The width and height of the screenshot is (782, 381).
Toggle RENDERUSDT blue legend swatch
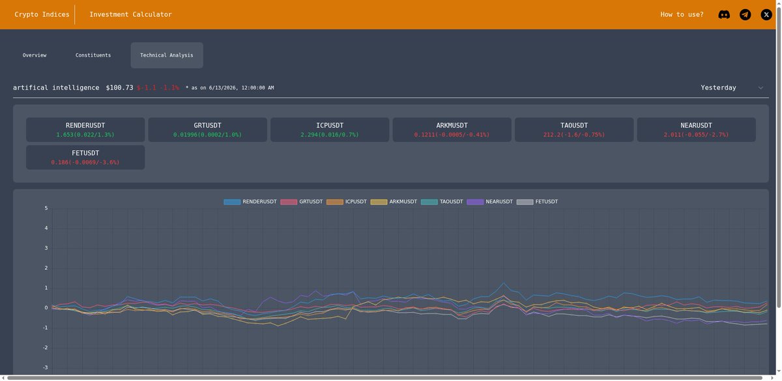click(x=232, y=202)
